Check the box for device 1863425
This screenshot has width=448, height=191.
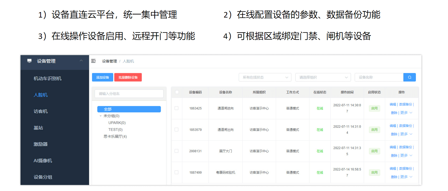176,108
